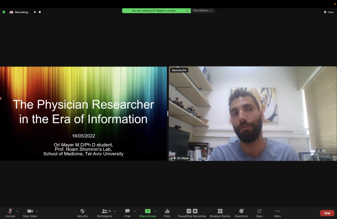Image resolution: width=337 pixels, height=219 pixels.
Task: Click 'Prof. Noam Shomron's Lab' text
Action: [83, 149]
